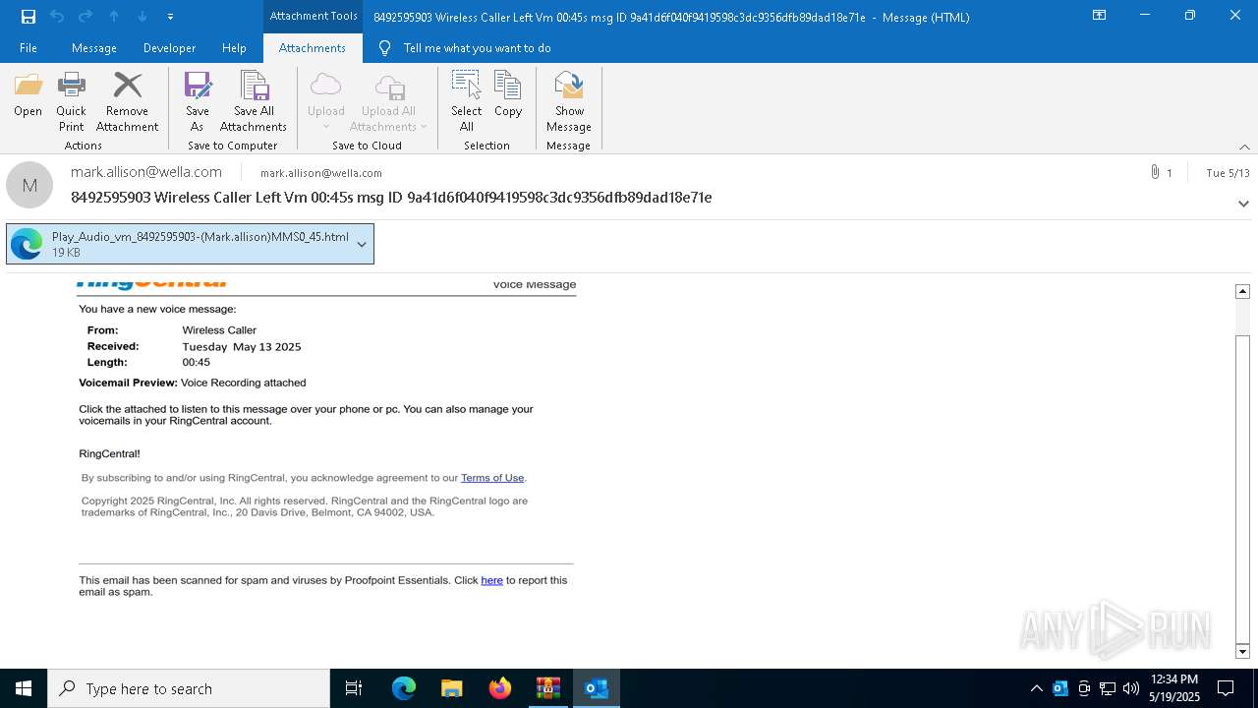Expand the message header chevron
The width and height of the screenshot is (1258, 708).
[x=1243, y=204]
